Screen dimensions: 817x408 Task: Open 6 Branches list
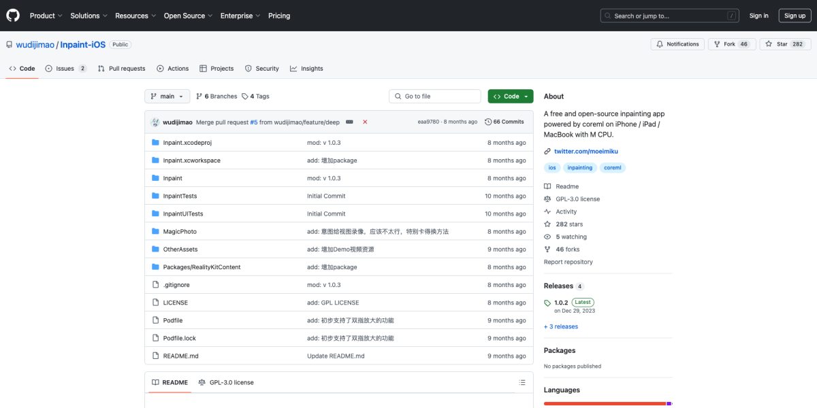[x=217, y=97]
